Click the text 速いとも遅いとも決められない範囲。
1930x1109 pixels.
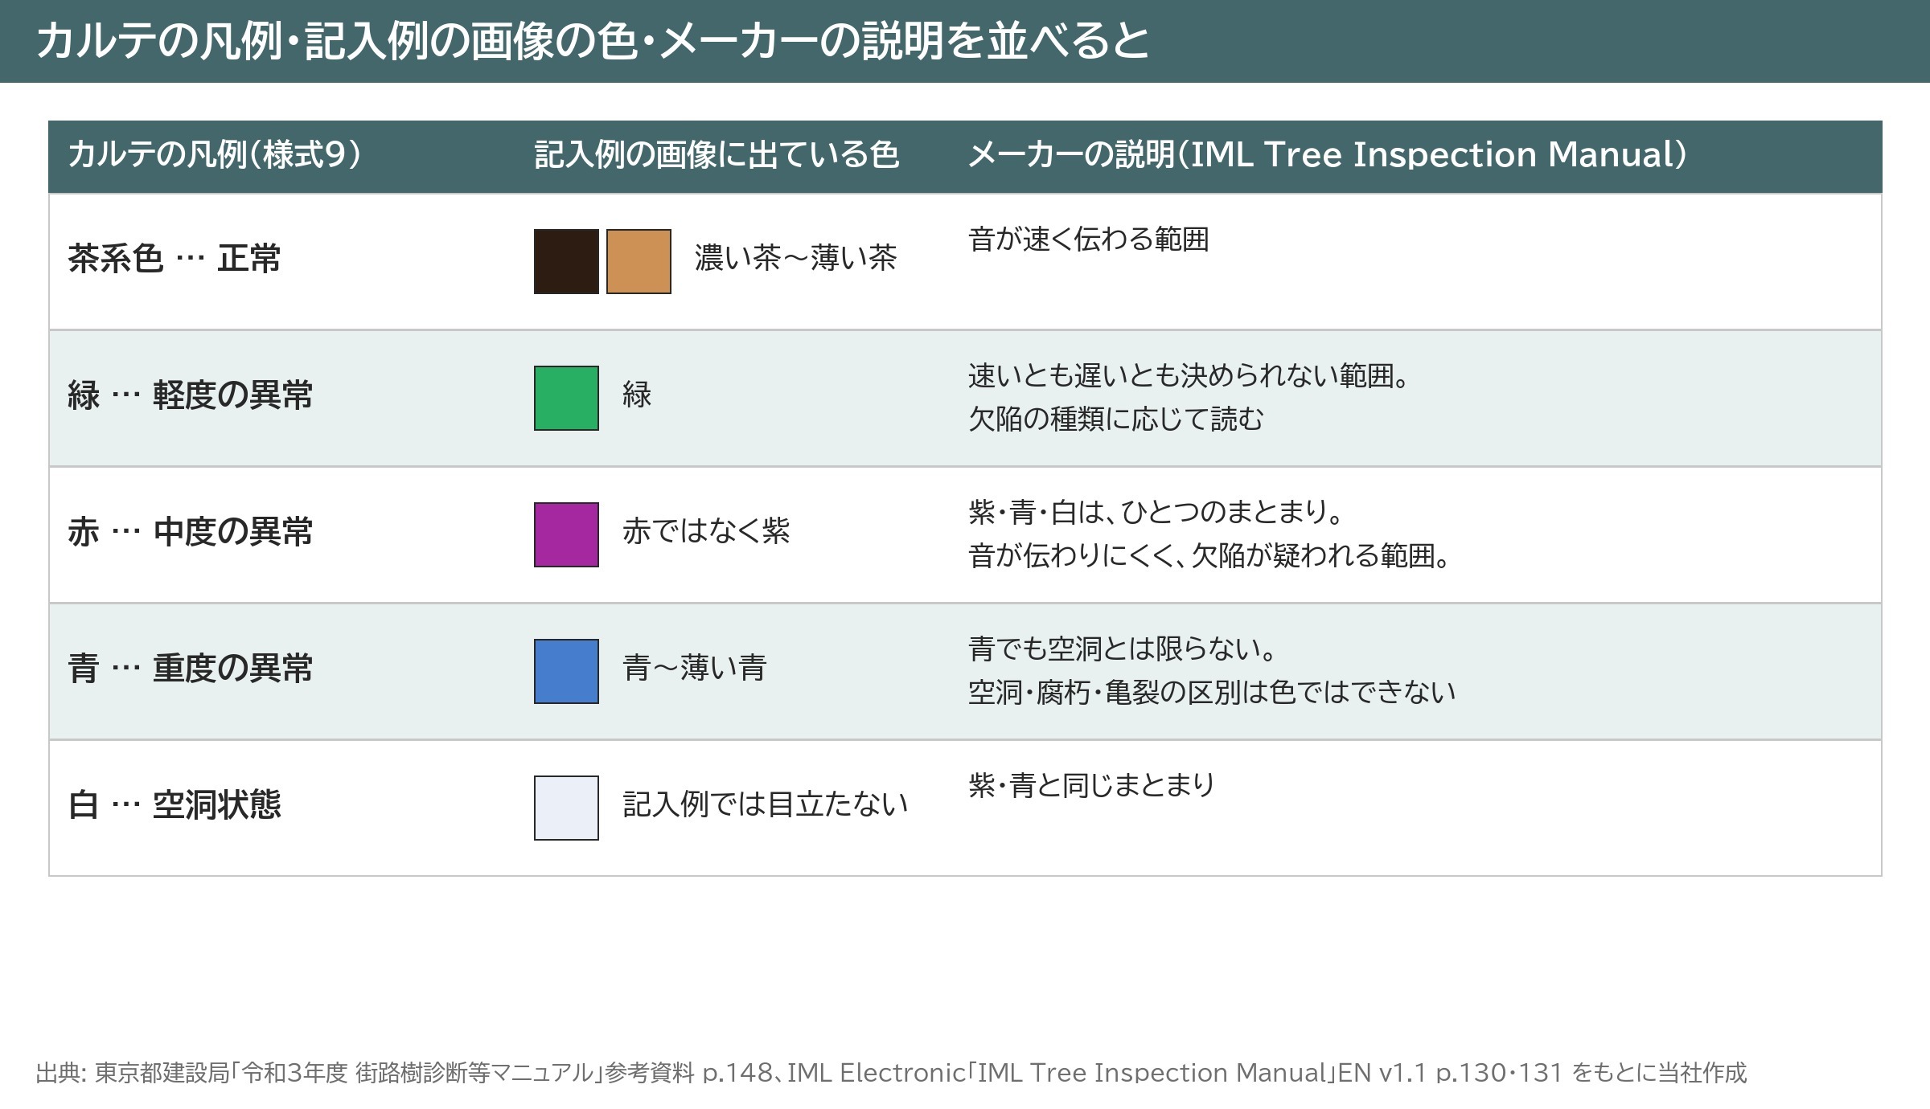pyautogui.click(x=1190, y=376)
